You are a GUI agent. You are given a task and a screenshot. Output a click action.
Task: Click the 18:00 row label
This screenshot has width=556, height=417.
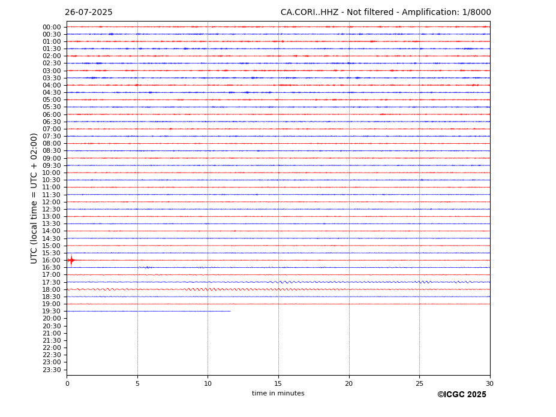coord(52,289)
